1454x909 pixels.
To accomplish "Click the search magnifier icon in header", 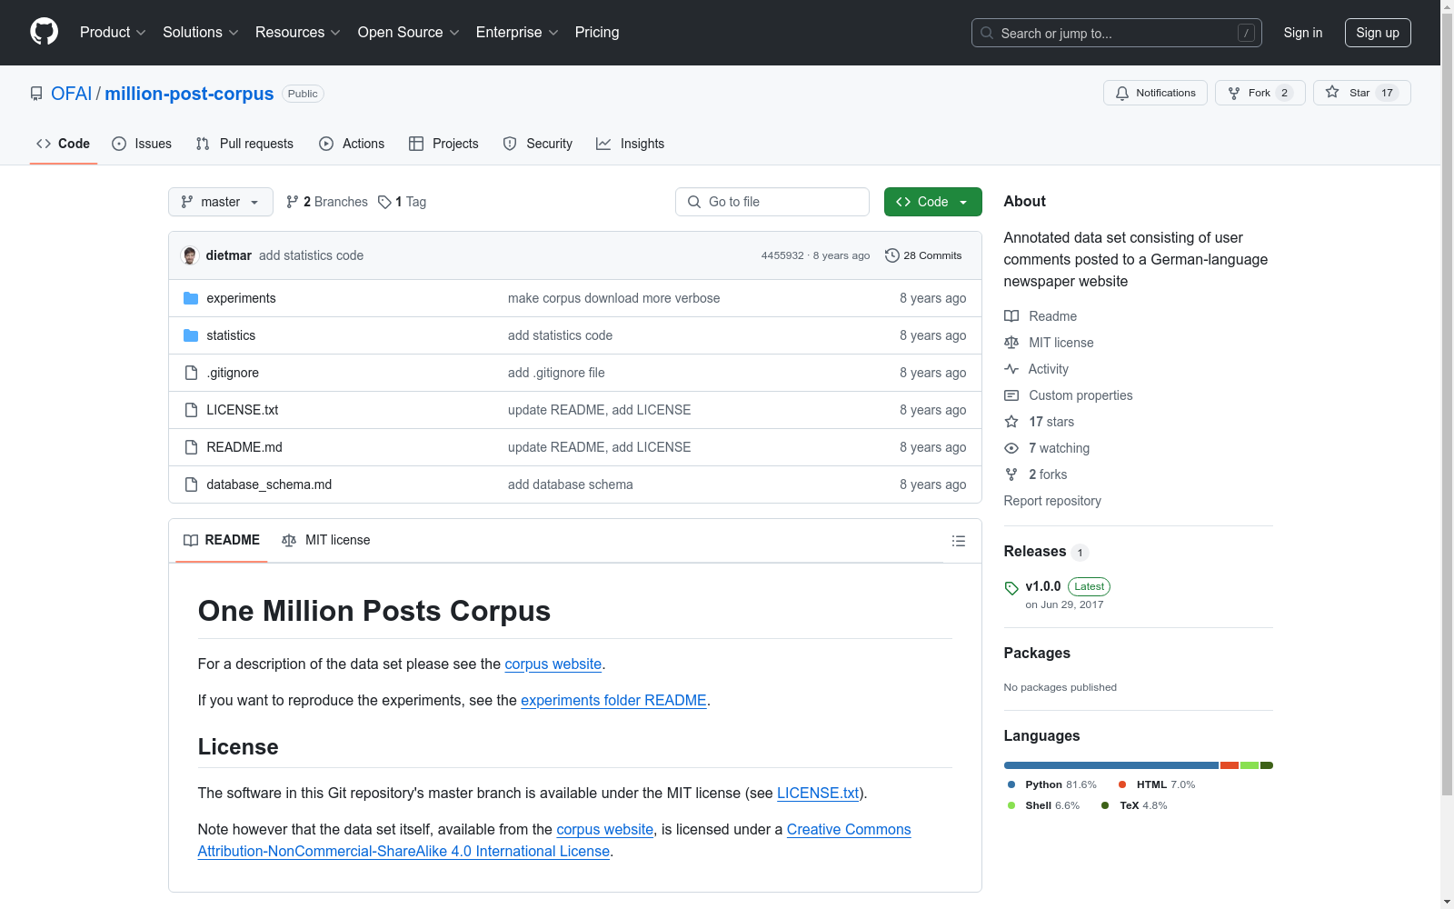I will pyautogui.click(x=987, y=33).
